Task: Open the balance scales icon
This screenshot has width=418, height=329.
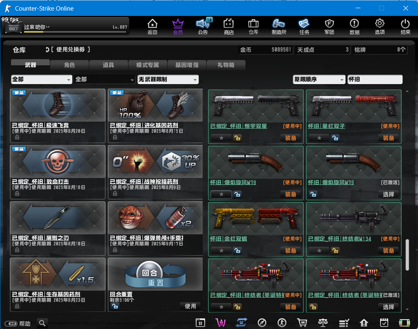Action: point(323,322)
